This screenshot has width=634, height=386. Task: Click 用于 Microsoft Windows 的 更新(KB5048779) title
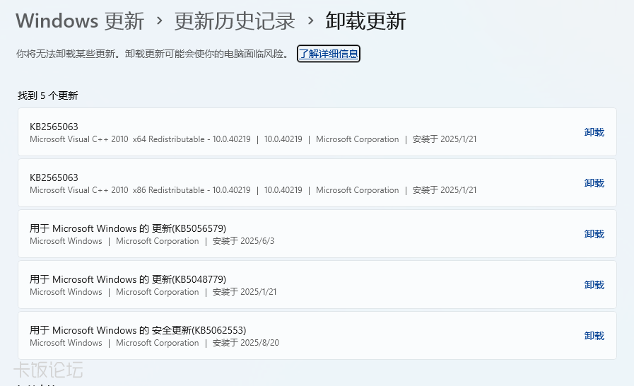point(128,279)
